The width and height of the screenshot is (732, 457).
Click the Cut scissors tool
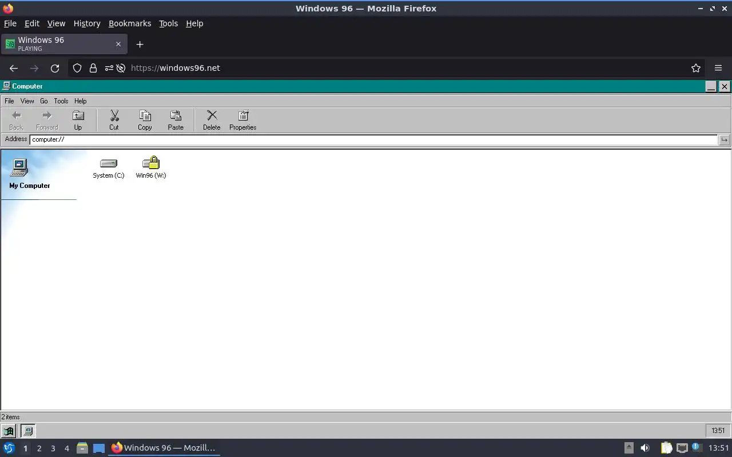pos(114,121)
